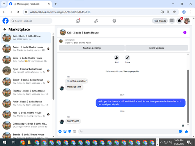Open Task View on taskbar

coord(14,142)
